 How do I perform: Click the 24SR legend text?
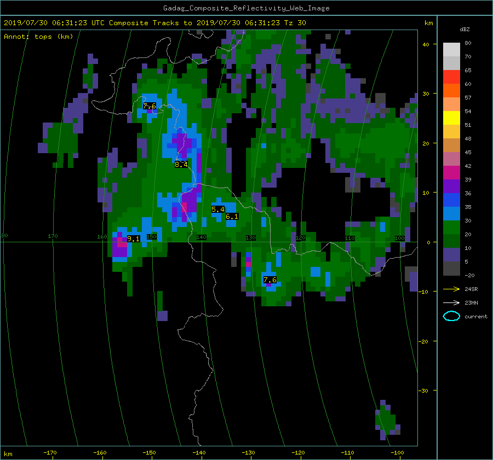pyautogui.click(x=471, y=289)
